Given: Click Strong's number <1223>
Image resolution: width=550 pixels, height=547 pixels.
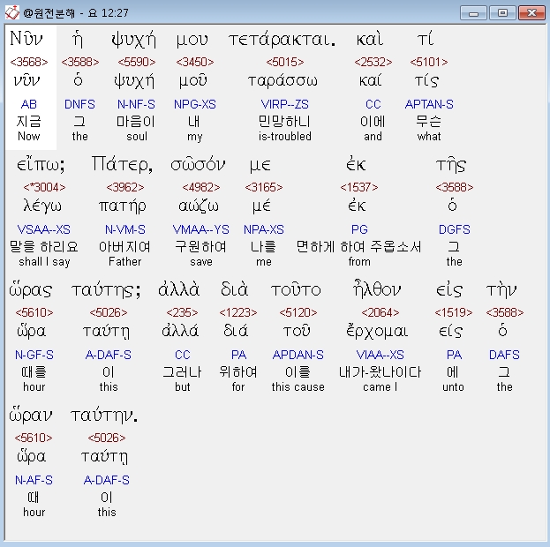Looking at the screenshot, I should click(x=238, y=312).
